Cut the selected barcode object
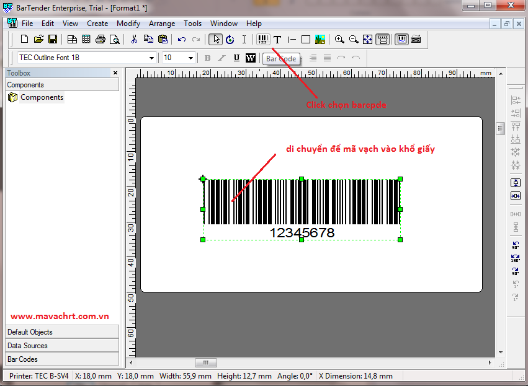528x386 pixels. 134,39
